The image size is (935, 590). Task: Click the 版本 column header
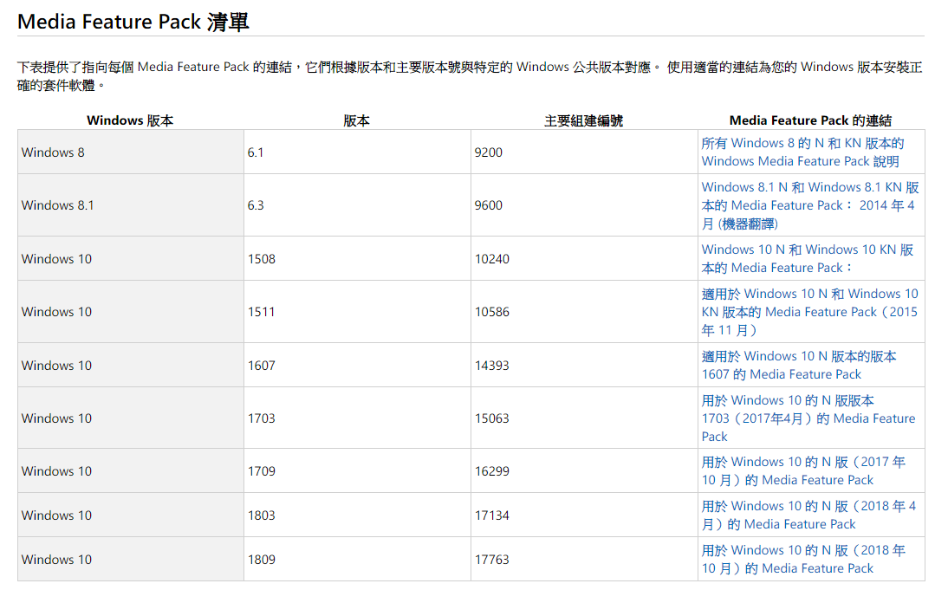[x=357, y=120]
